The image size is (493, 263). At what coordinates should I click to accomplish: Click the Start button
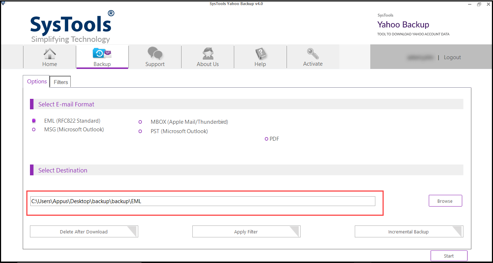pos(449,256)
